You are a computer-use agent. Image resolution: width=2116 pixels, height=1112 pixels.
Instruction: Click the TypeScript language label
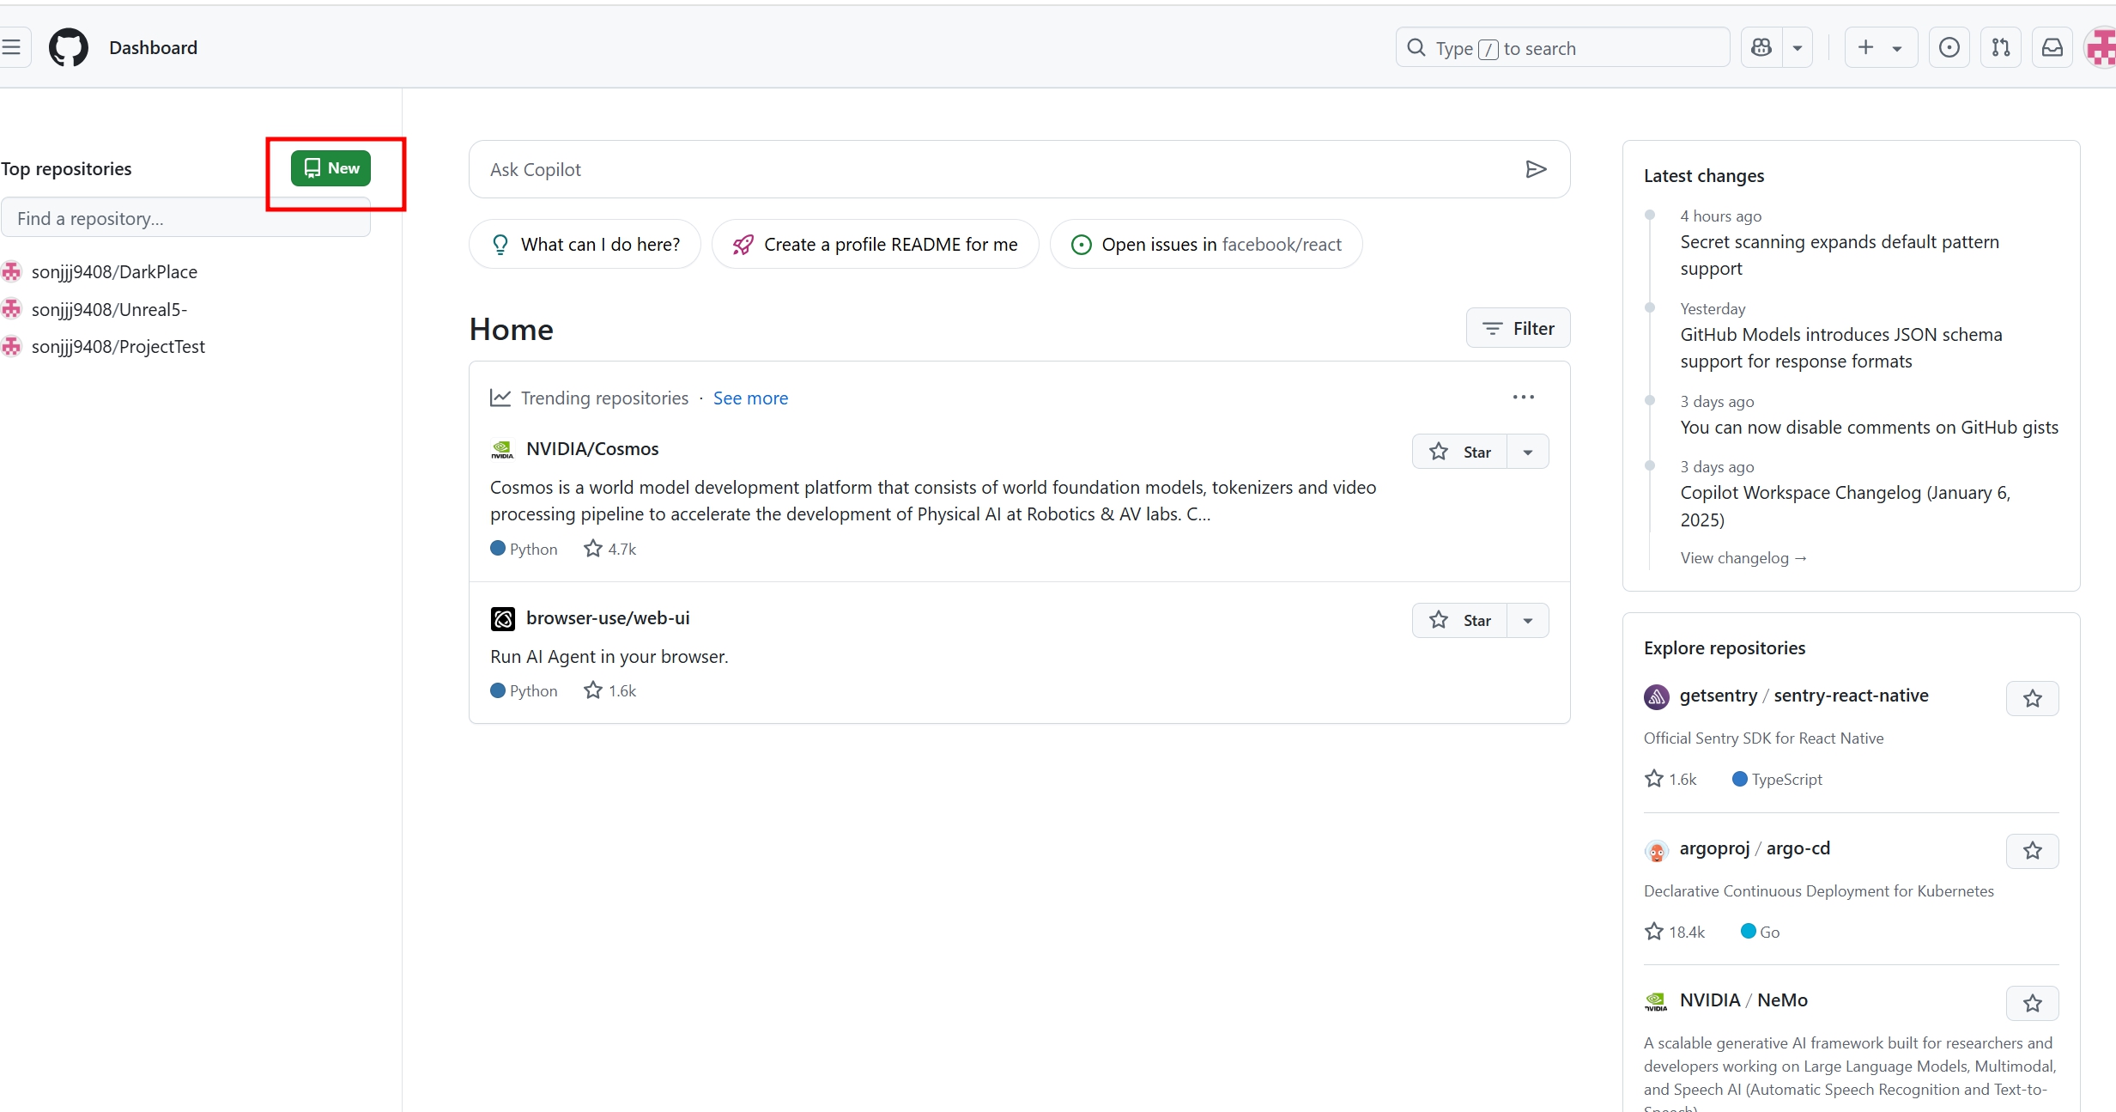click(x=1786, y=779)
